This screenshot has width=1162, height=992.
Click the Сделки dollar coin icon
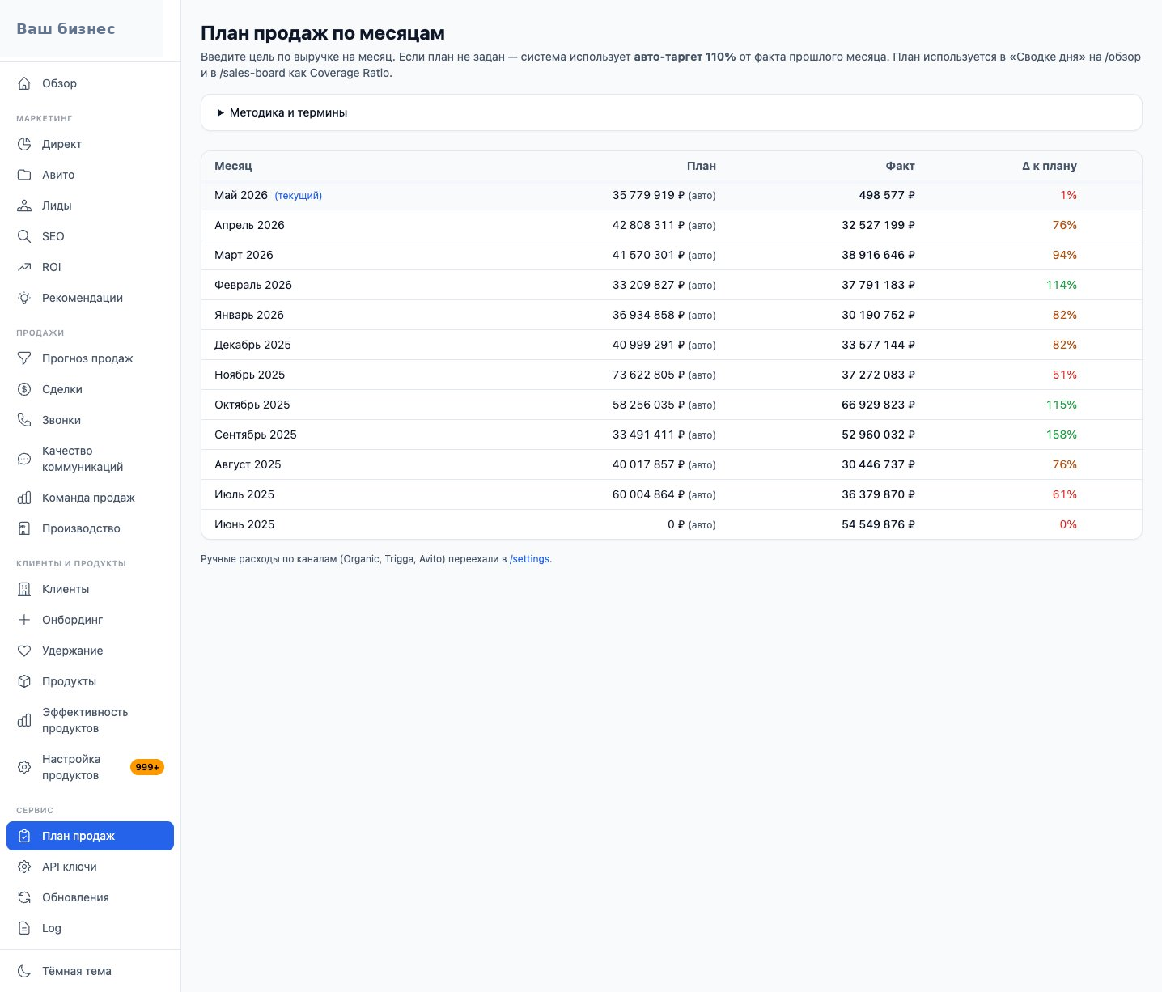point(24,389)
